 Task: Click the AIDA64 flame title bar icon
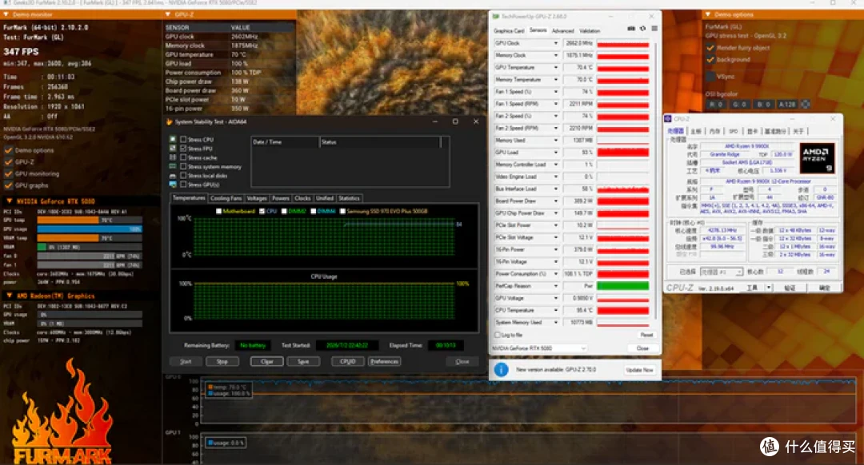[169, 121]
